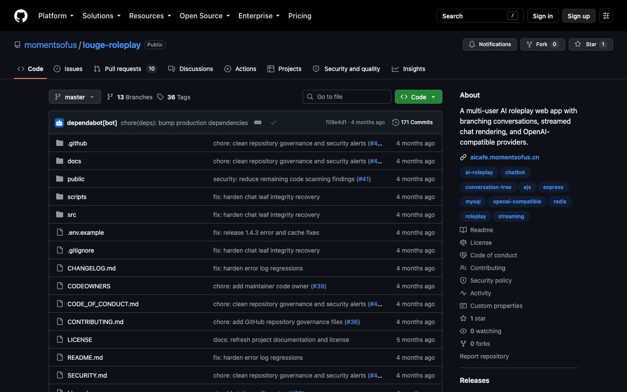627x392 pixels.
Task: Click the top Search field
Action: pyautogui.click(x=480, y=16)
